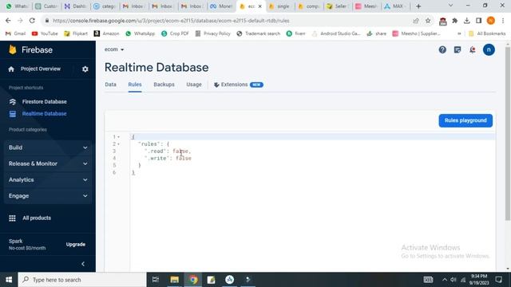The width and height of the screenshot is (511, 287).
Task: Open All products link
Action: 37,218
